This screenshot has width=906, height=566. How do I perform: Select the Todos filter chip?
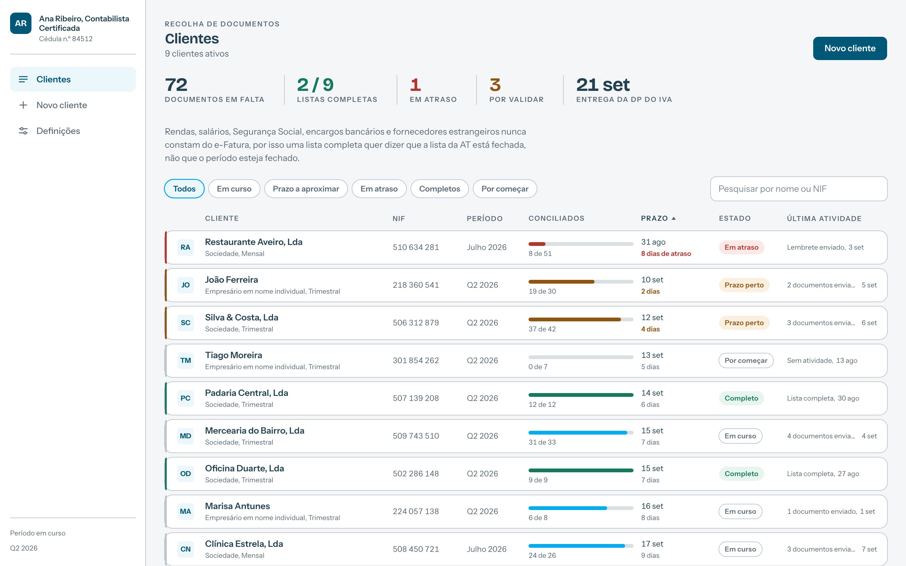point(184,189)
